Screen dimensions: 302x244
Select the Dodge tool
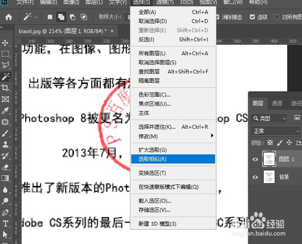[x=5, y=201]
